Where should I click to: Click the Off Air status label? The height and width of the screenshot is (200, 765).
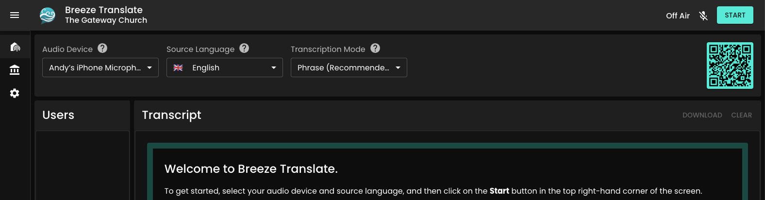(x=678, y=16)
